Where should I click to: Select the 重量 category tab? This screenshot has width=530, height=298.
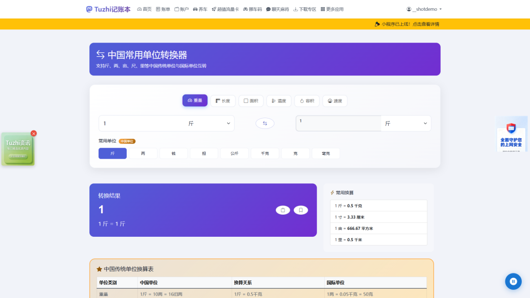tap(195, 100)
